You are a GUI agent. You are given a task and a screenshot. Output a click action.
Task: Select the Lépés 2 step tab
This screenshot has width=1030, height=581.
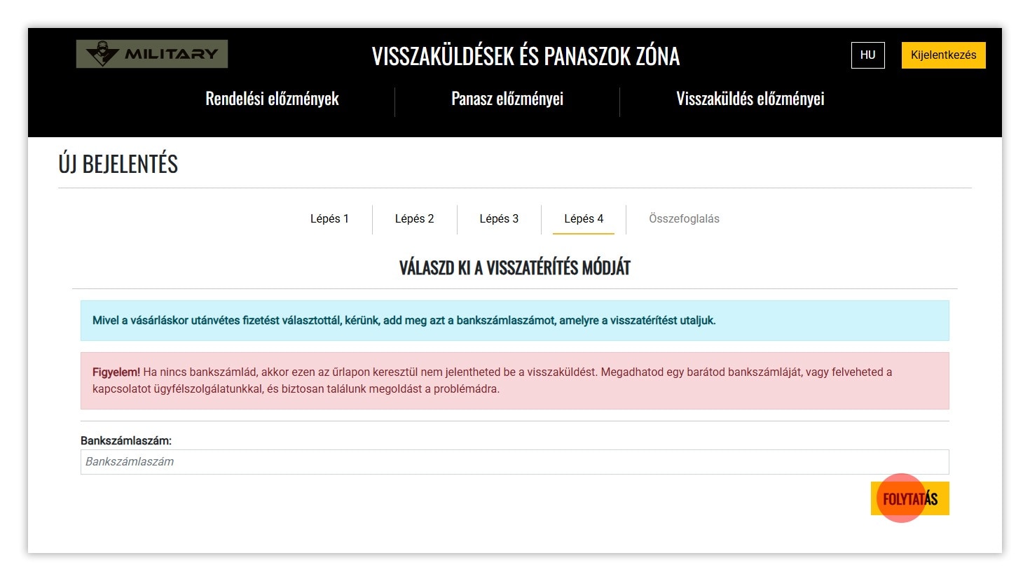pyautogui.click(x=414, y=218)
